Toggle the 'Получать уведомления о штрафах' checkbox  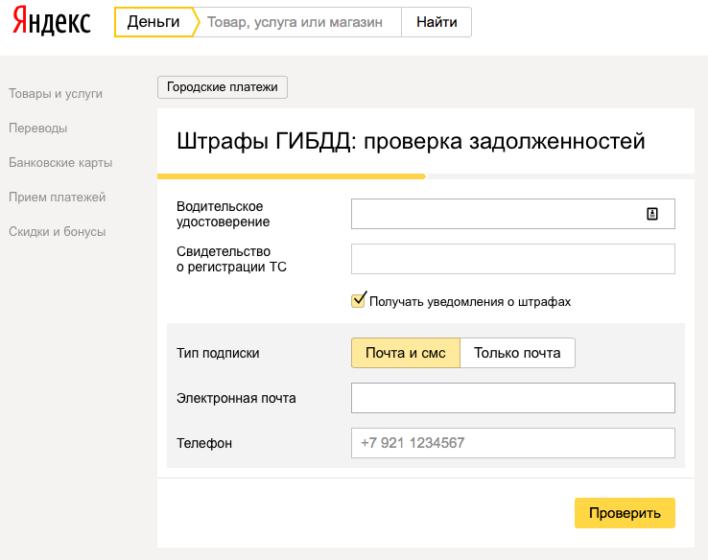coord(360,300)
